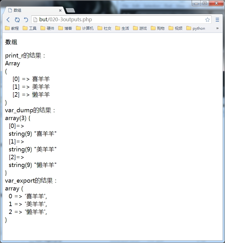Image resolution: width=225 pixels, height=243 pixels.
Task: Click the text 'var_dump的结果：'
Action: coord(31,110)
